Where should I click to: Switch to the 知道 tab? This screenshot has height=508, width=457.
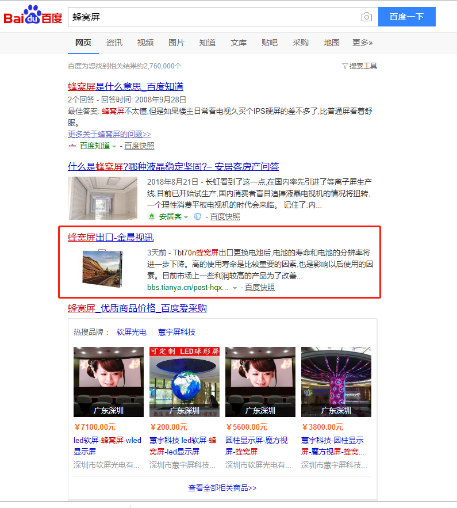pyautogui.click(x=208, y=43)
